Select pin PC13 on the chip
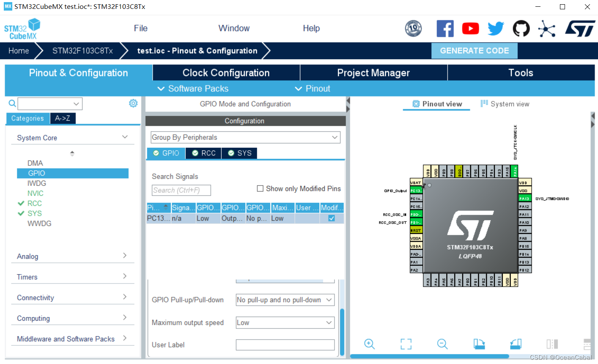598x364 pixels. coord(416,191)
